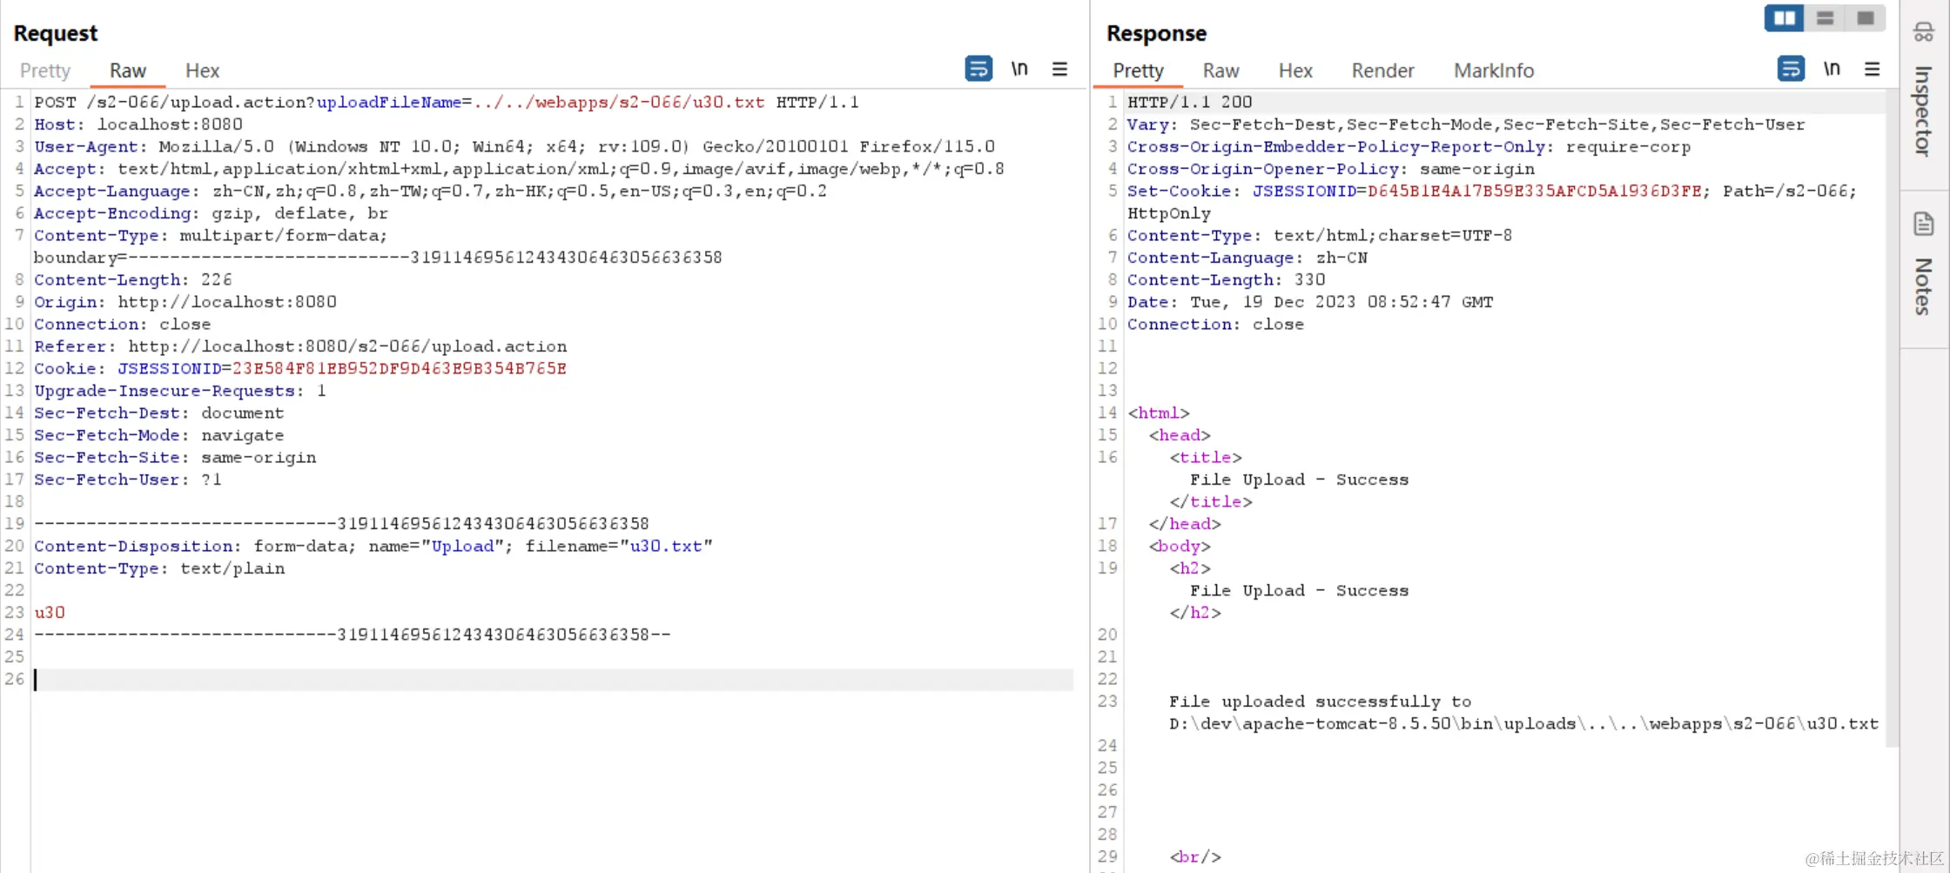Select the side-by-side layout icon

point(1783,17)
